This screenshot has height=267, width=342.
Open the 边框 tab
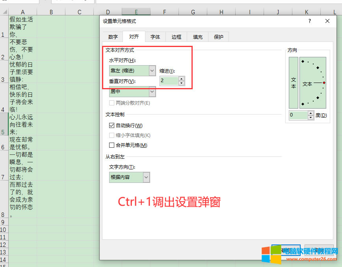(176, 37)
